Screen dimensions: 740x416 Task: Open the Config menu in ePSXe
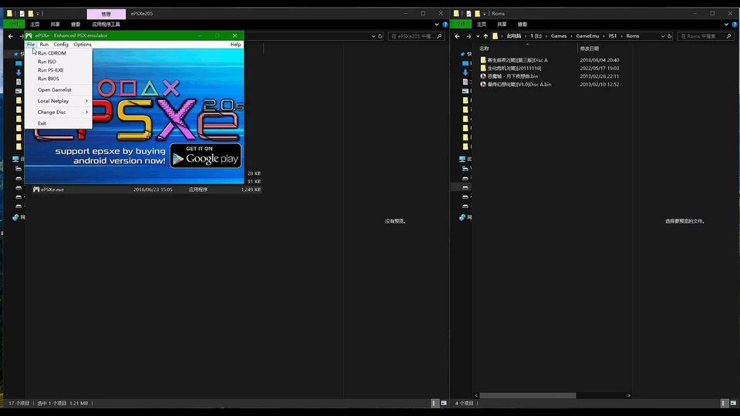(61, 45)
